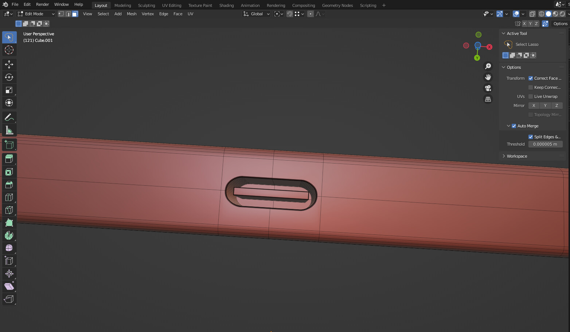Toggle proportional editing in header
The image size is (570, 332).
coord(311,14)
